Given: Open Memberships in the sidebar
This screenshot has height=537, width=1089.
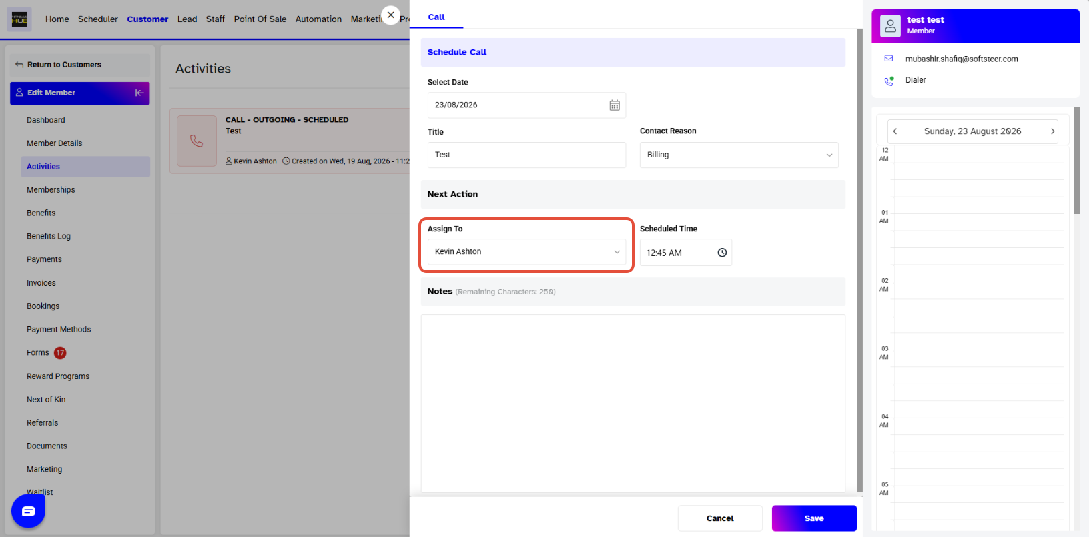Looking at the screenshot, I should (x=51, y=190).
